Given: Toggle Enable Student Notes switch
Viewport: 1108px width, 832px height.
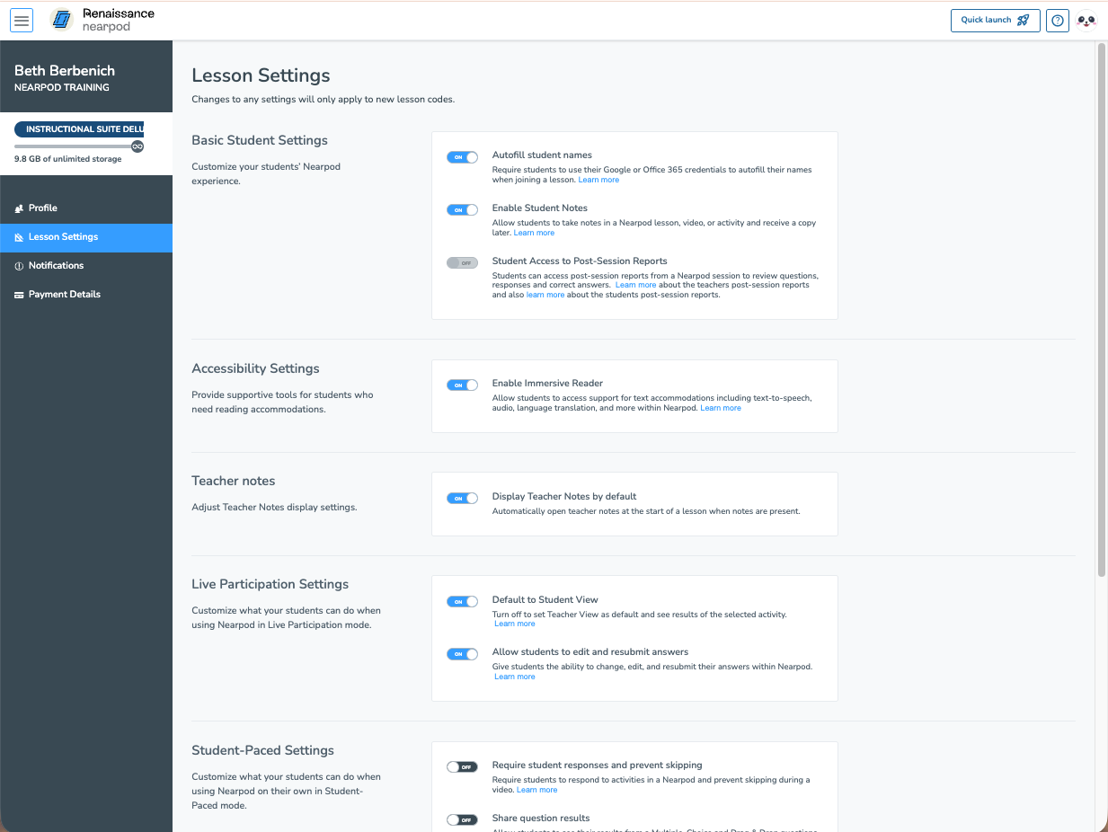Looking at the screenshot, I should coord(462,209).
